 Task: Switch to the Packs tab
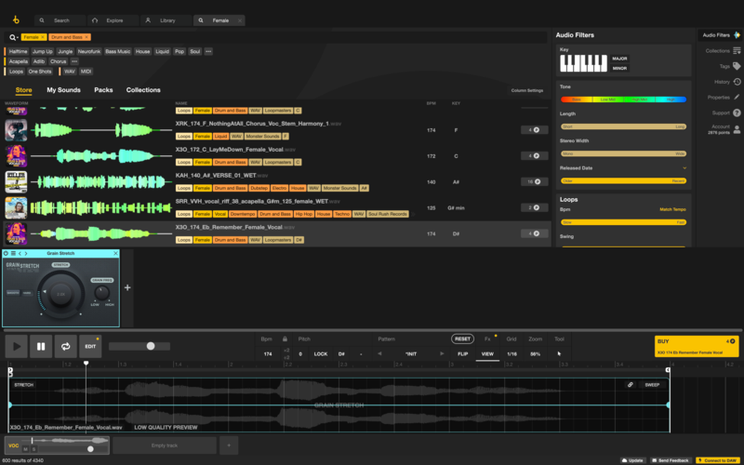[103, 89]
